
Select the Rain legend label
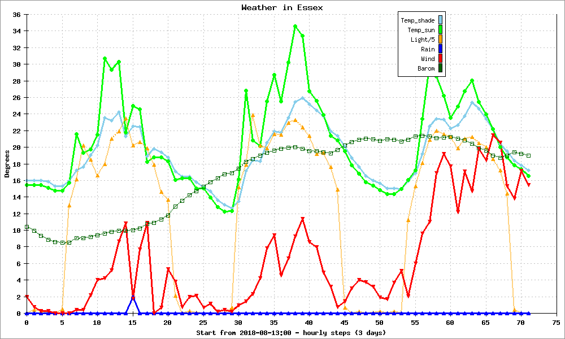[428, 49]
